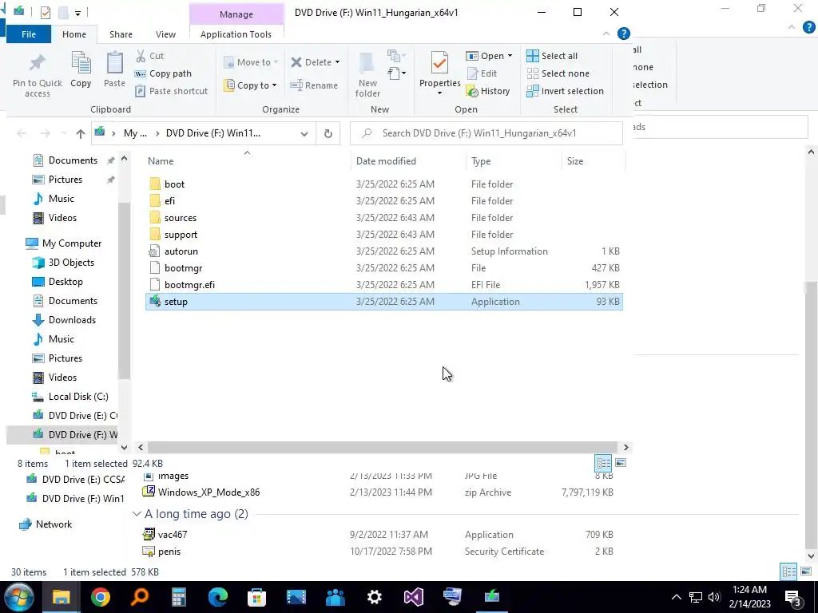
Task: Open Google Chrome from taskbar
Action: coord(100,597)
